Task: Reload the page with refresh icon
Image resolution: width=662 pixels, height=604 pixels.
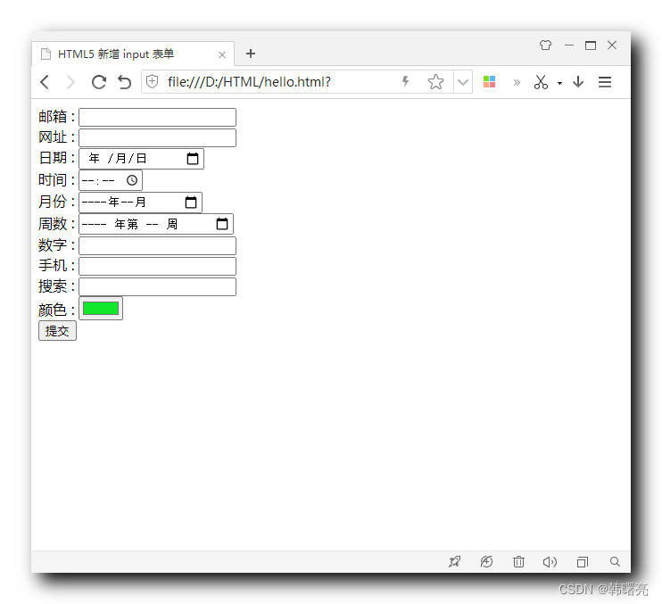Action: (99, 82)
